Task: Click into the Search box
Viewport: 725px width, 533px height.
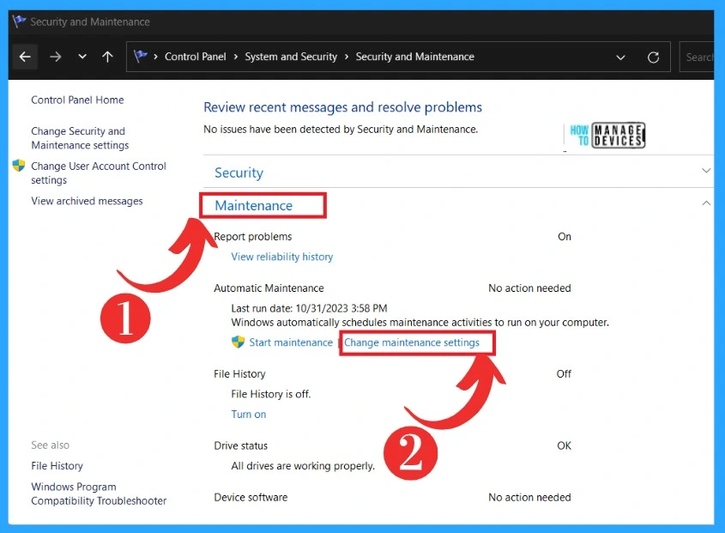Action: tap(697, 57)
